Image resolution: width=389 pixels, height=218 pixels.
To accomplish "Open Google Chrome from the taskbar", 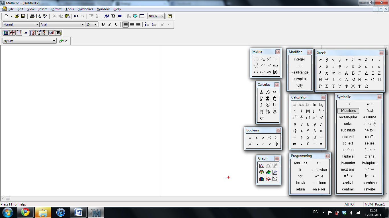I will click(x=25, y=212).
